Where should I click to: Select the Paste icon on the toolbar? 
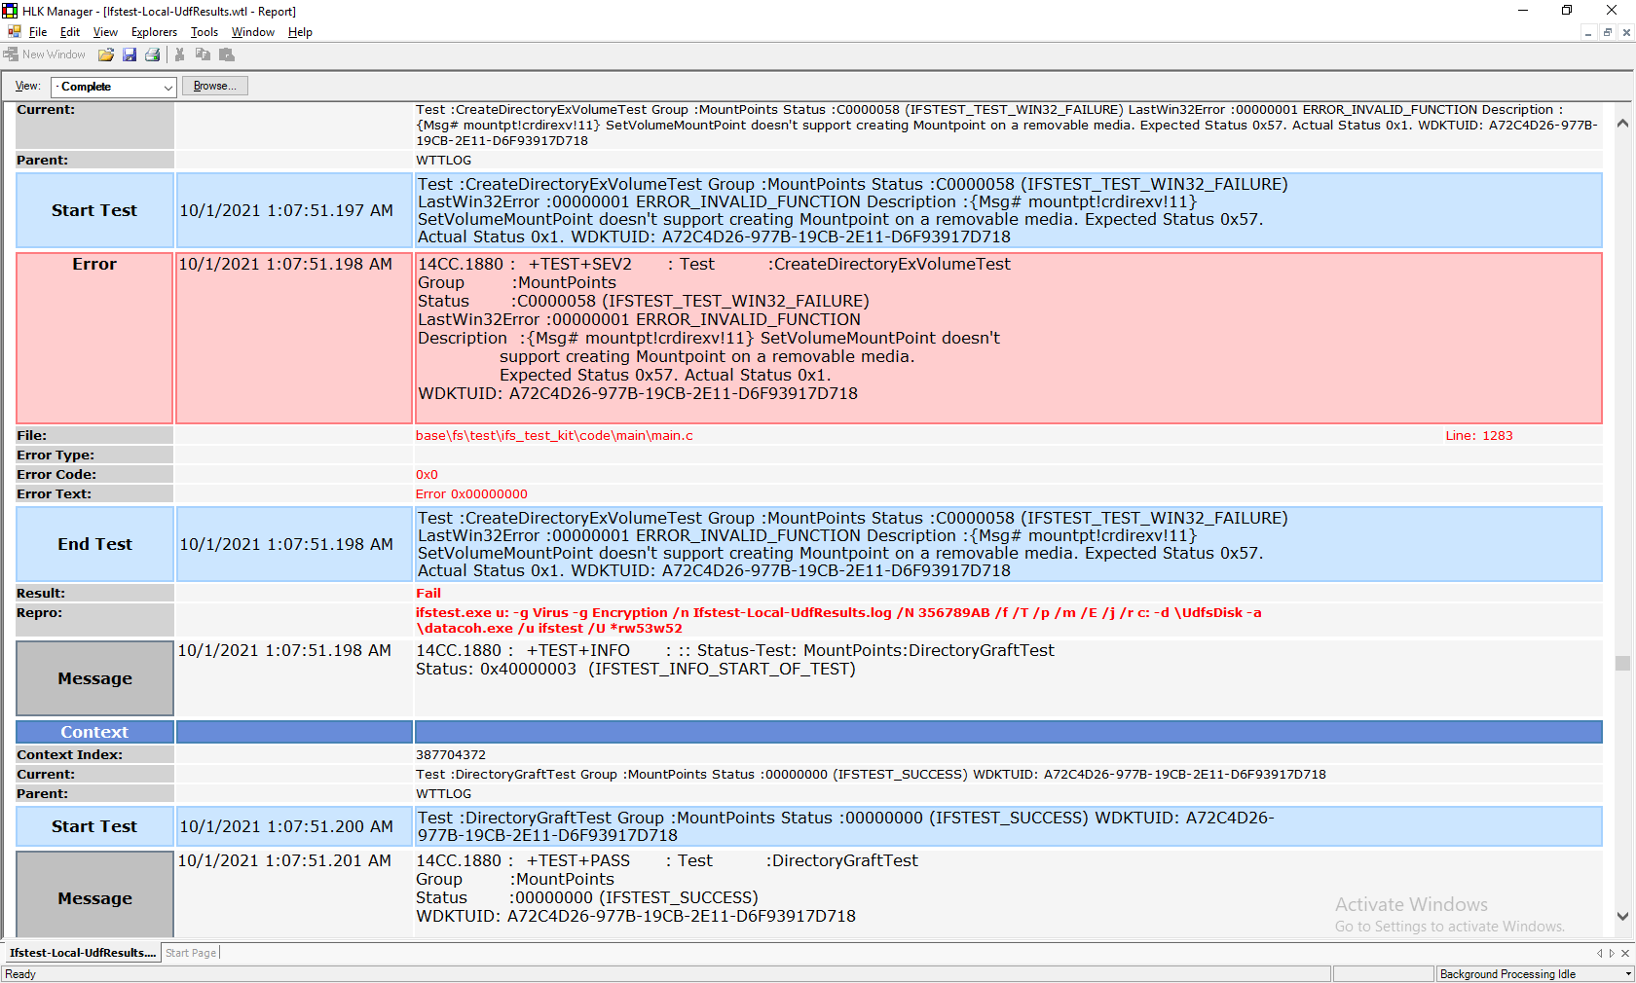(227, 55)
